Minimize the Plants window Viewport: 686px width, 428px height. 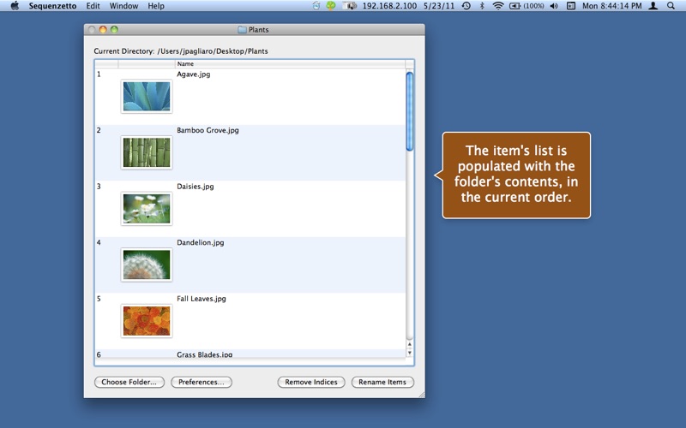103,30
